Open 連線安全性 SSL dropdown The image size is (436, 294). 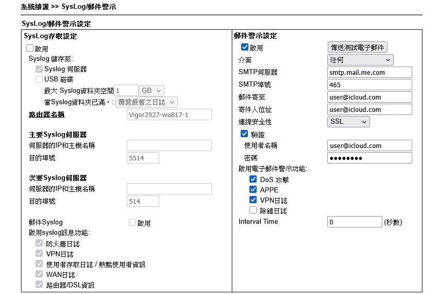348,122
